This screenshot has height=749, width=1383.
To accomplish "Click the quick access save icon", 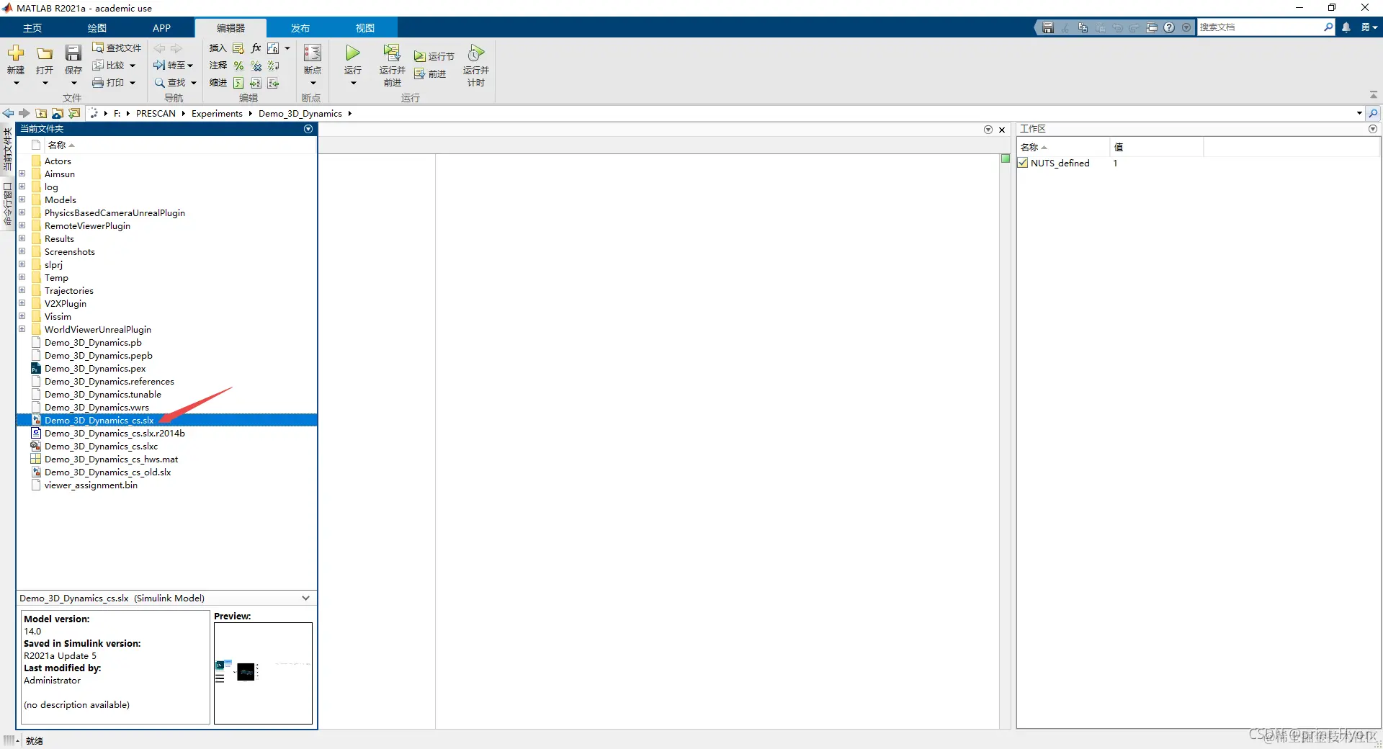I will (x=1048, y=27).
